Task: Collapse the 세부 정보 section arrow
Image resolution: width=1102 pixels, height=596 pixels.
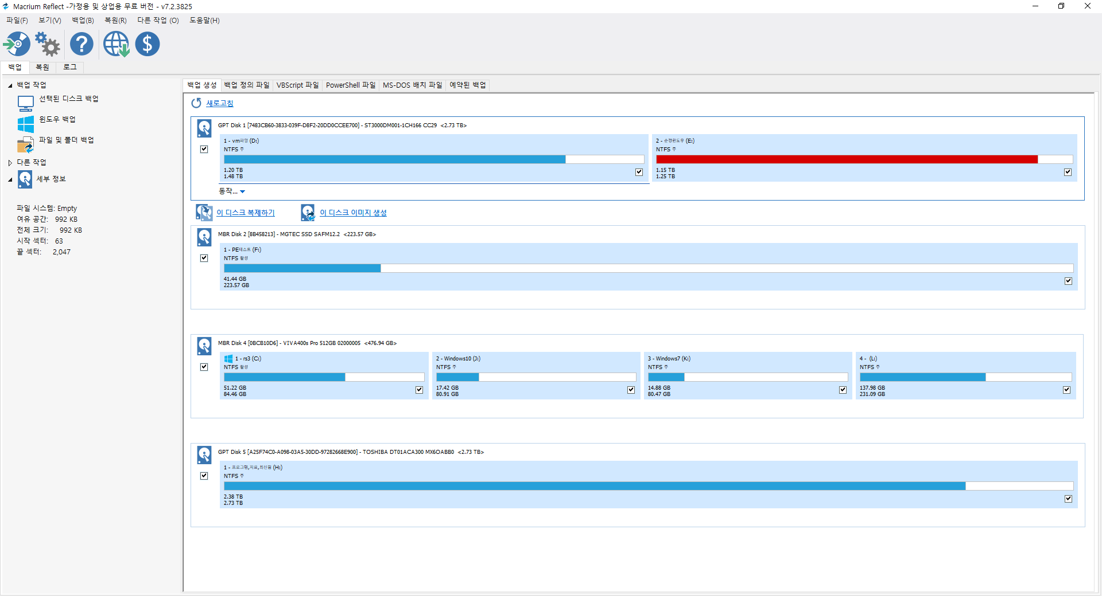Action: coord(10,179)
